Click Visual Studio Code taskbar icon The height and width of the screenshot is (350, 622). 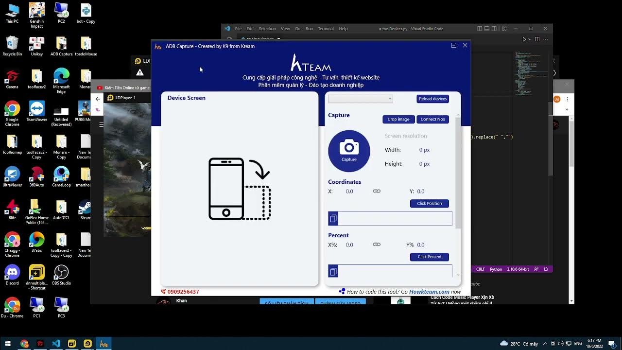(56, 344)
